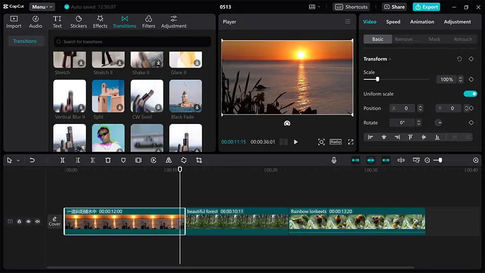Mute the track using the speaker icon
The height and width of the screenshot is (273, 485).
pyautogui.click(x=37, y=221)
